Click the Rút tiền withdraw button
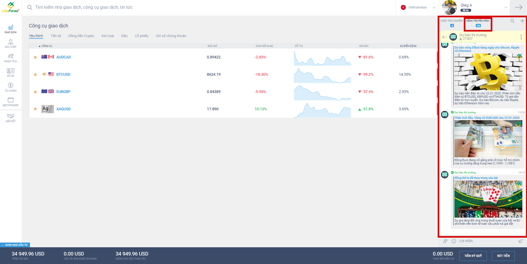Image resolution: width=527 pixels, height=264 pixels. pyautogui.click(x=503, y=256)
